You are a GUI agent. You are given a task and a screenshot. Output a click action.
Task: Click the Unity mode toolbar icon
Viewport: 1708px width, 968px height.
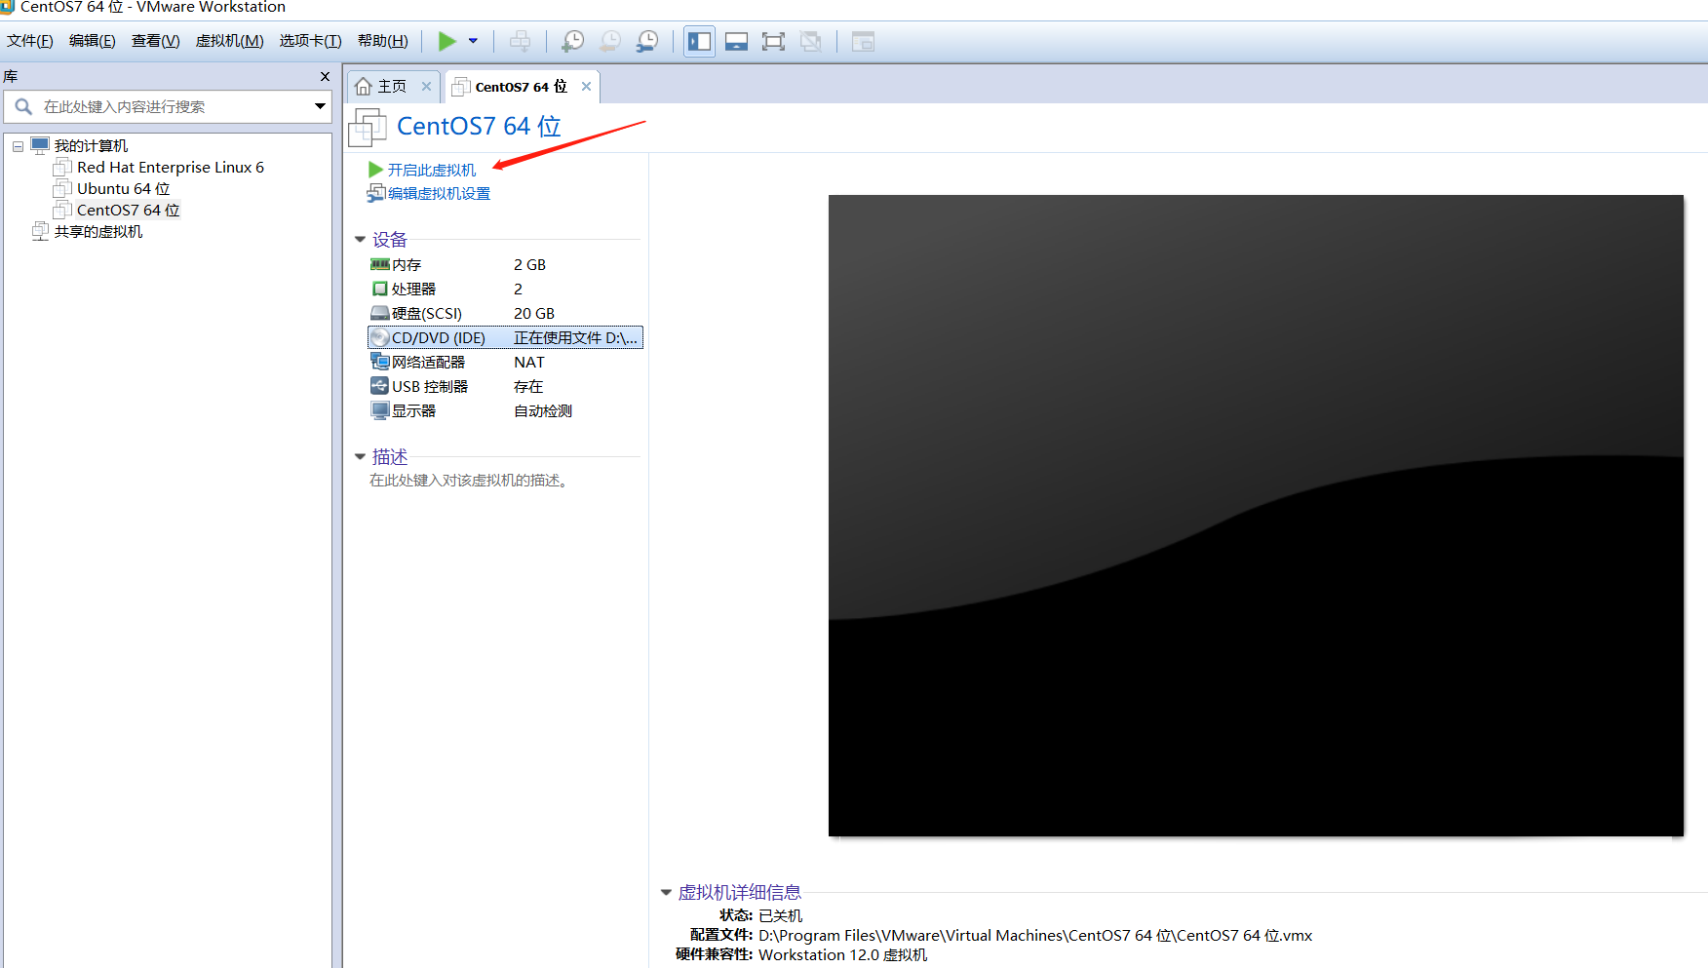tap(811, 41)
